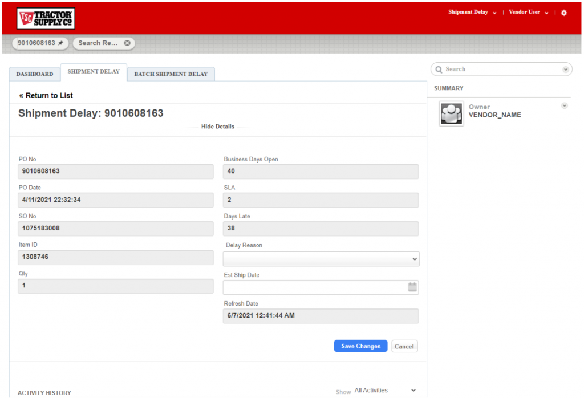584x398 pixels.
Task: Click the search magnifier icon
Action: click(439, 70)
